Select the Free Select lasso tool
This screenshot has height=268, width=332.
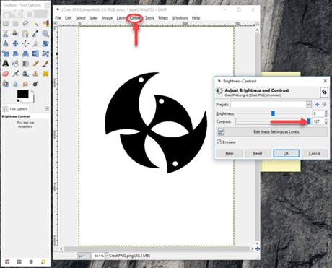click(x=25, y=24)
